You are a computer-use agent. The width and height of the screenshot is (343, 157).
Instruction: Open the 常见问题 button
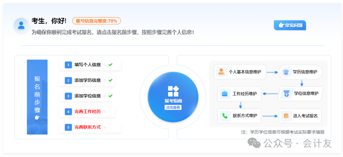pyautogui.click(x=290, y=25)
